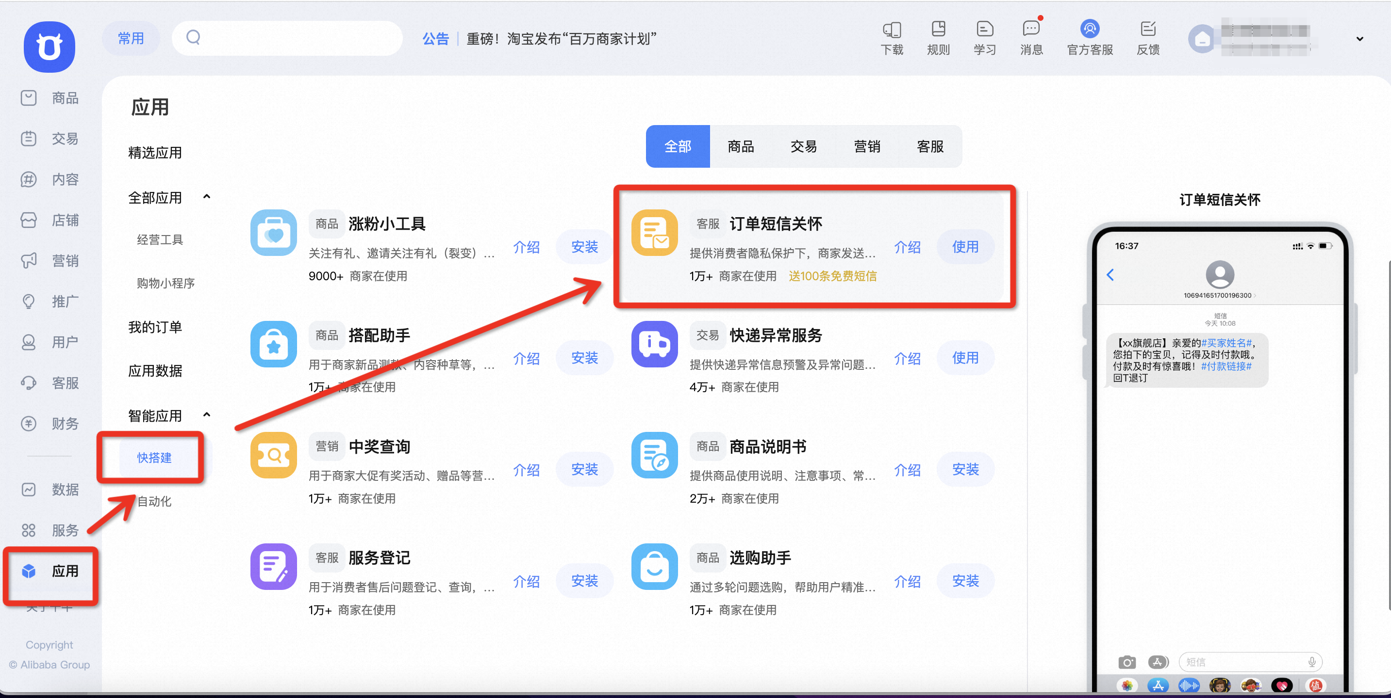Click the Qianniu logo icon
Viewport: 1391px width, 698px height.
click(49, 47)
